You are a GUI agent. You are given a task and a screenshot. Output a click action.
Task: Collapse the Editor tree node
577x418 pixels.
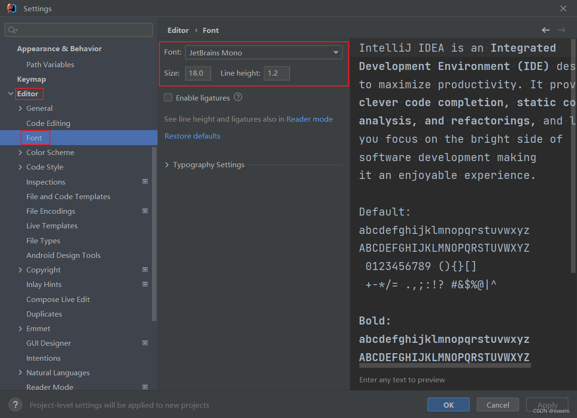click(x=11, y=94)
